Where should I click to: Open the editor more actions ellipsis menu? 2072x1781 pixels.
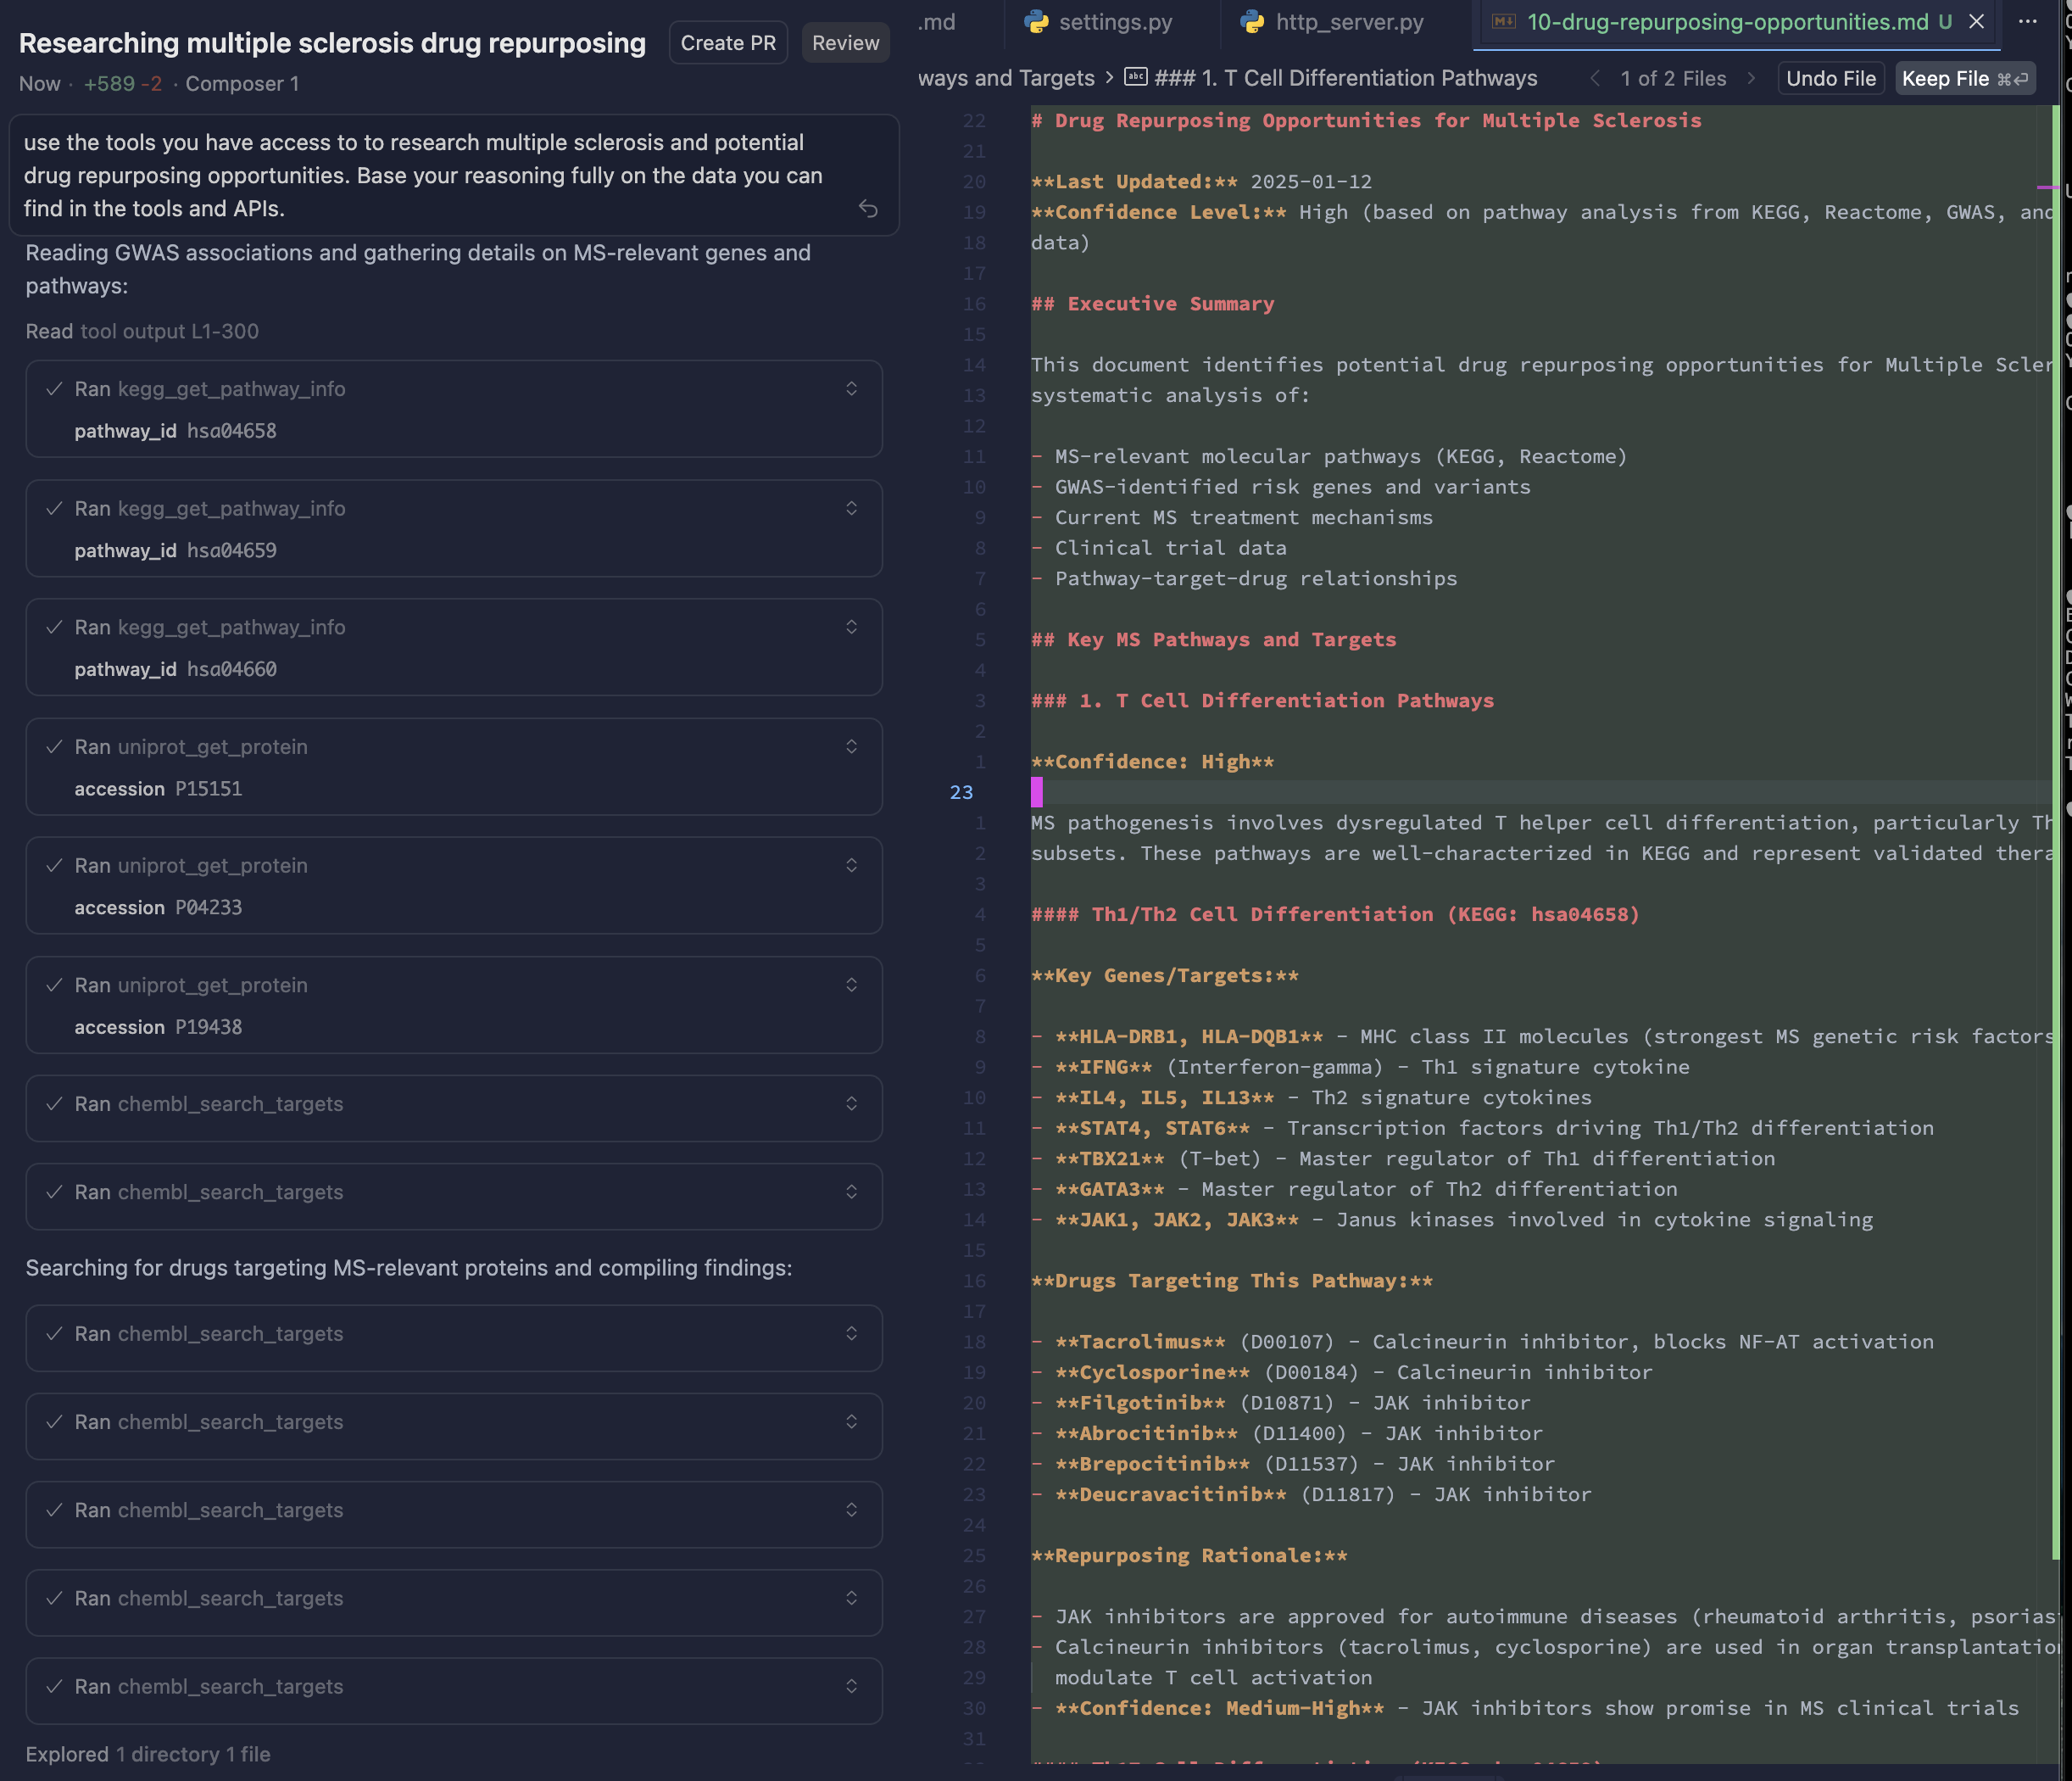click(2027, 21)
